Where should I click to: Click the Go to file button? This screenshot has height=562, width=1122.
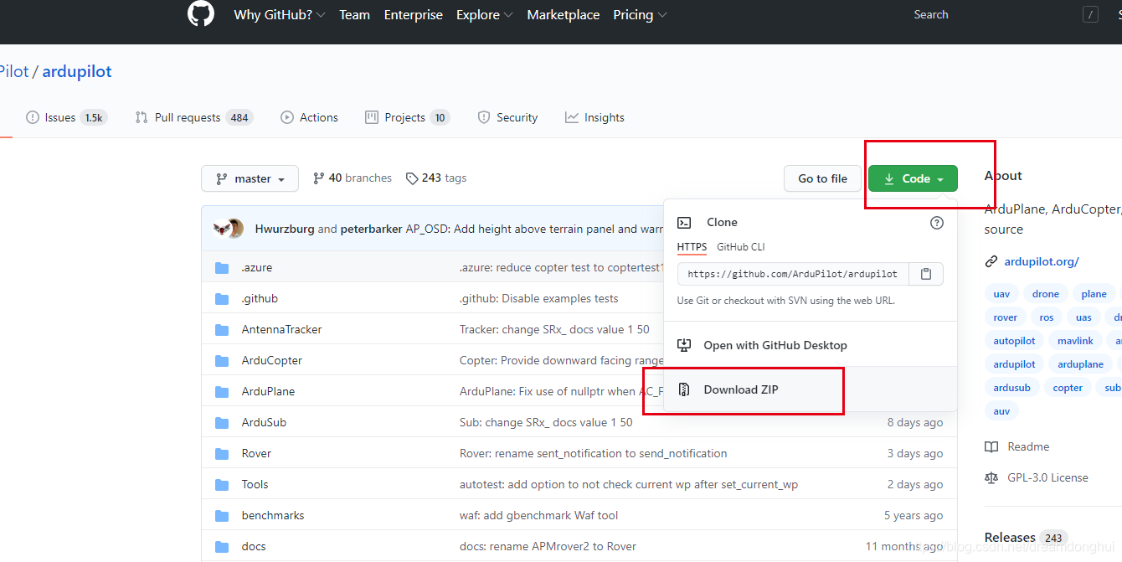[x=822, y=178]
